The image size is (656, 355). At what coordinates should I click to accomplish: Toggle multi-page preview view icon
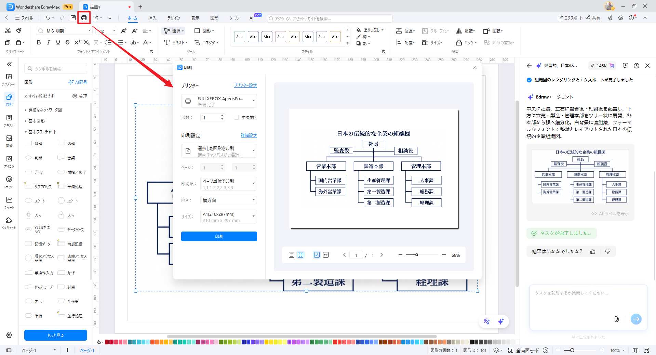click(x=300, y=255)
